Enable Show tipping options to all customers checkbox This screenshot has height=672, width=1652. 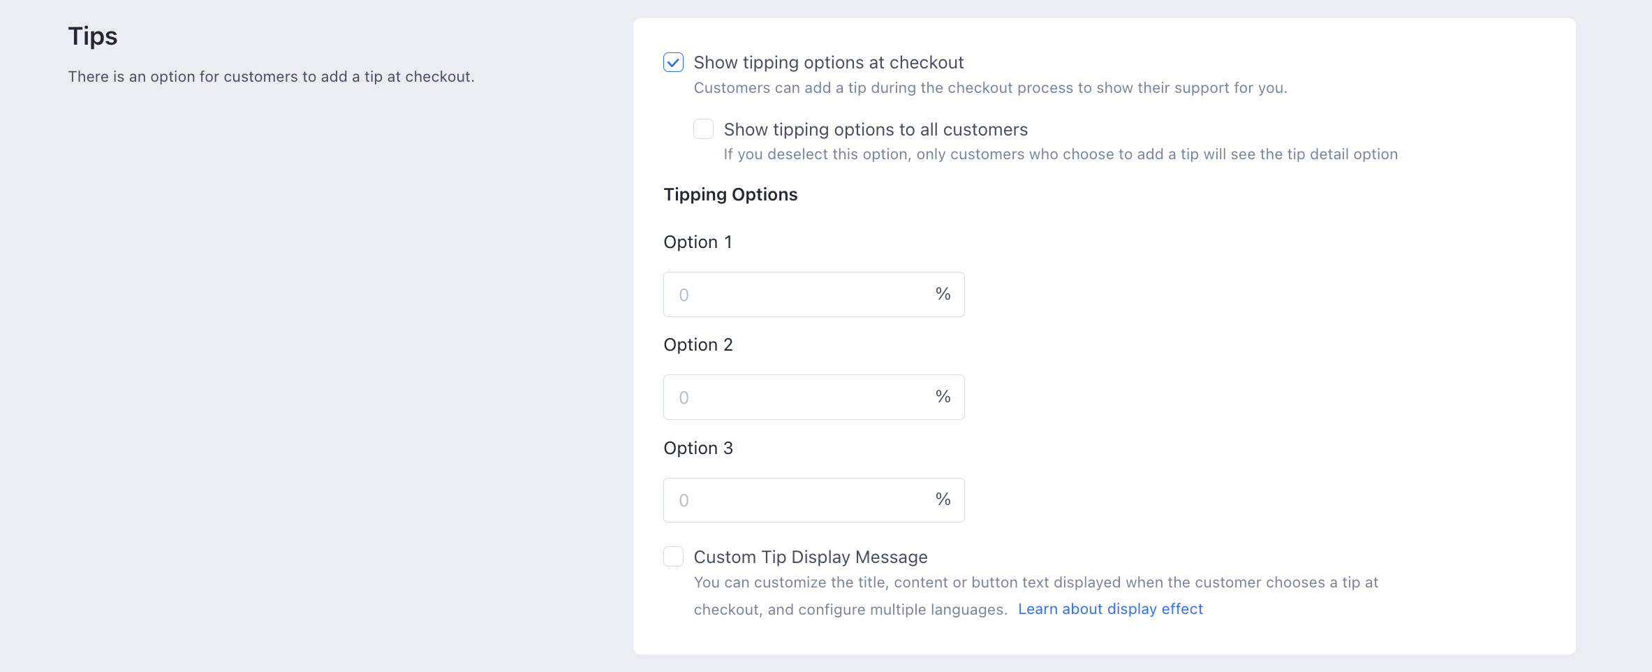click(x=703, y=129)
